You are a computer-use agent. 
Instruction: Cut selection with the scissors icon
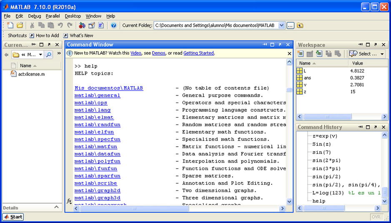tap(32, 25)
